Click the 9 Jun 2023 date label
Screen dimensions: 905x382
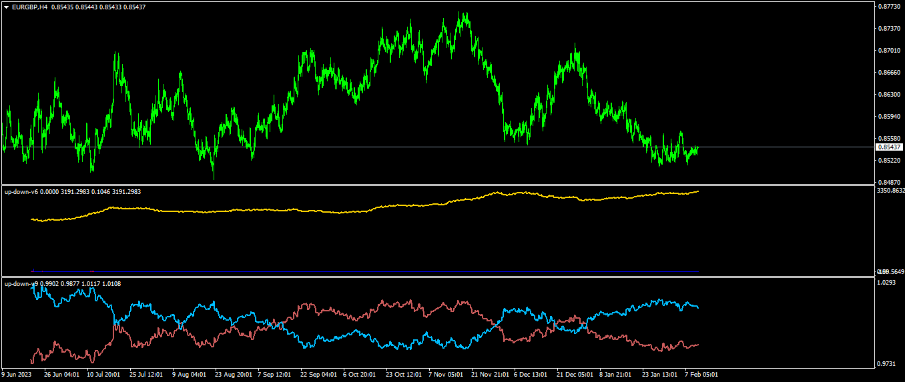point(16,375)
